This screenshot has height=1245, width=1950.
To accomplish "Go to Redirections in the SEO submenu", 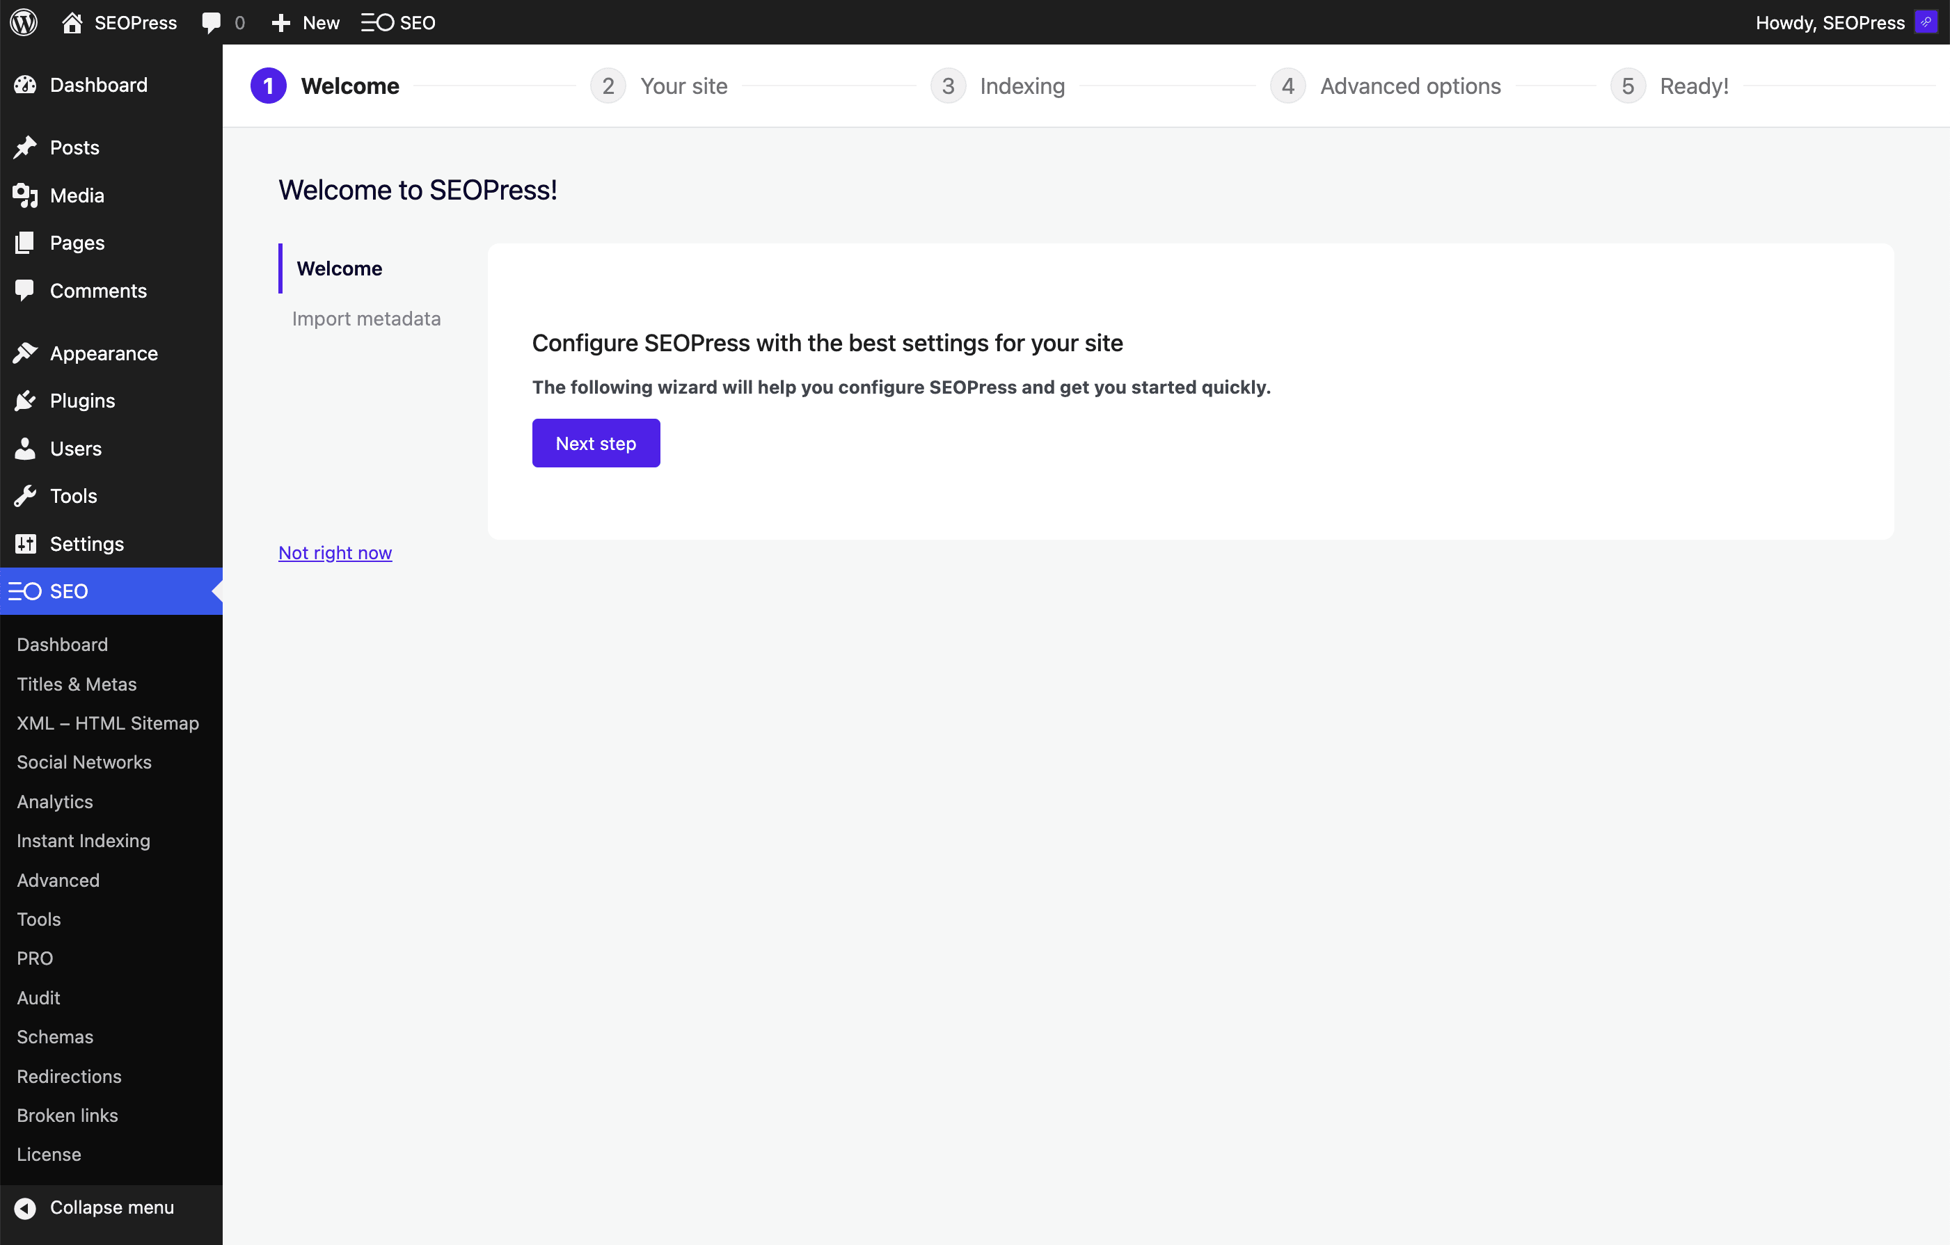I will click(69, 1076).
